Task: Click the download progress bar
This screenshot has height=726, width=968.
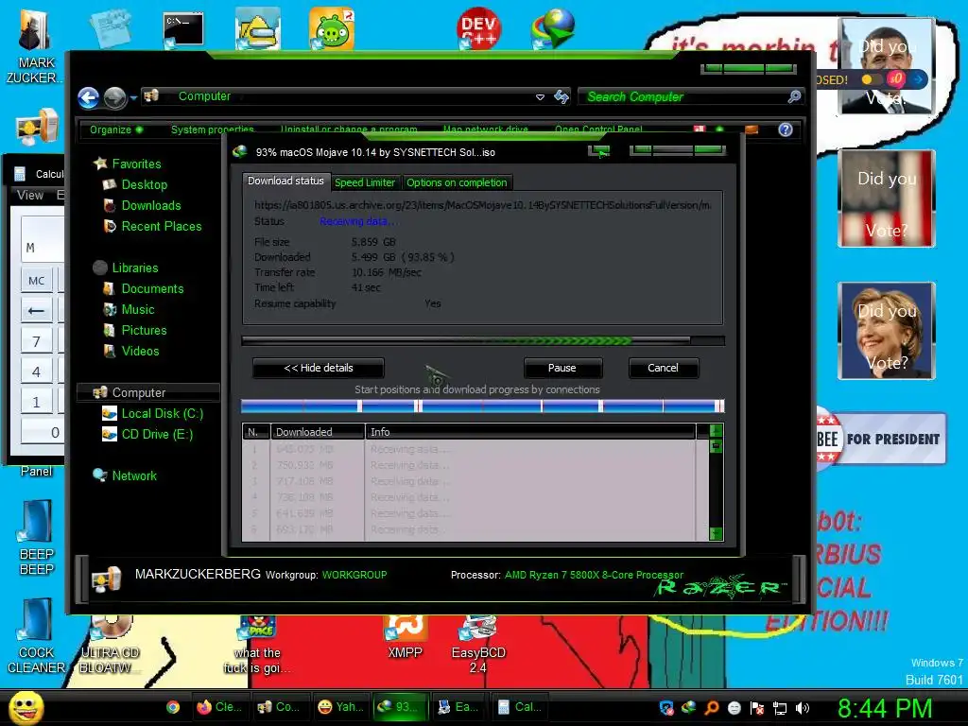Action: pos(483,340)
